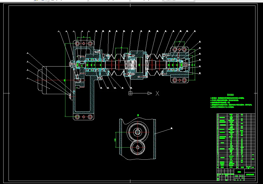This screenshot has height=184, width=263.
Task: Select the UCS X-axis arrowhead
Action: pyautogui.click(x=150, y=93)
